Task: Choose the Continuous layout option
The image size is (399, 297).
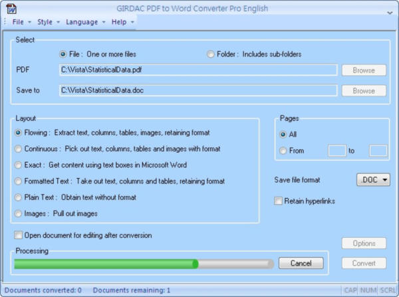Action: [x=19, y=149]
